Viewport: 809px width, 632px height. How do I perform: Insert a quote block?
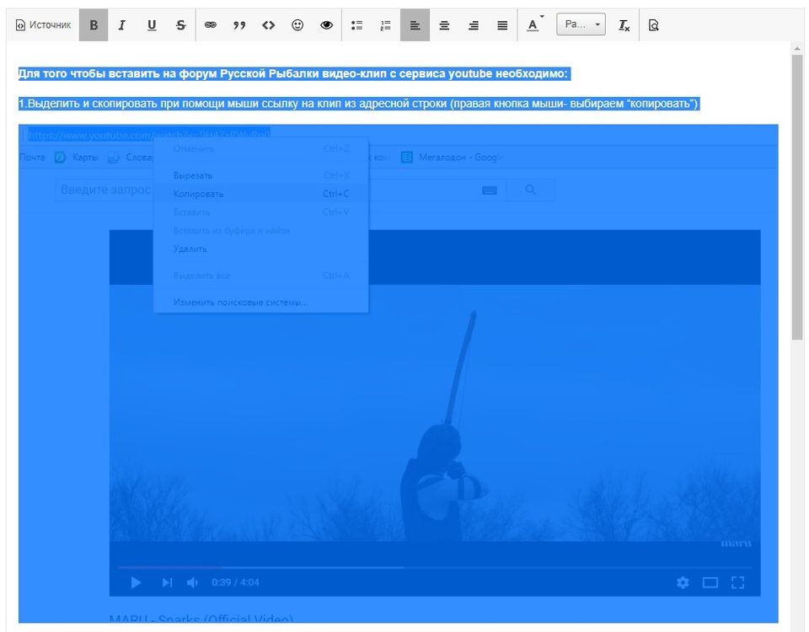click(x=239, y=25)
